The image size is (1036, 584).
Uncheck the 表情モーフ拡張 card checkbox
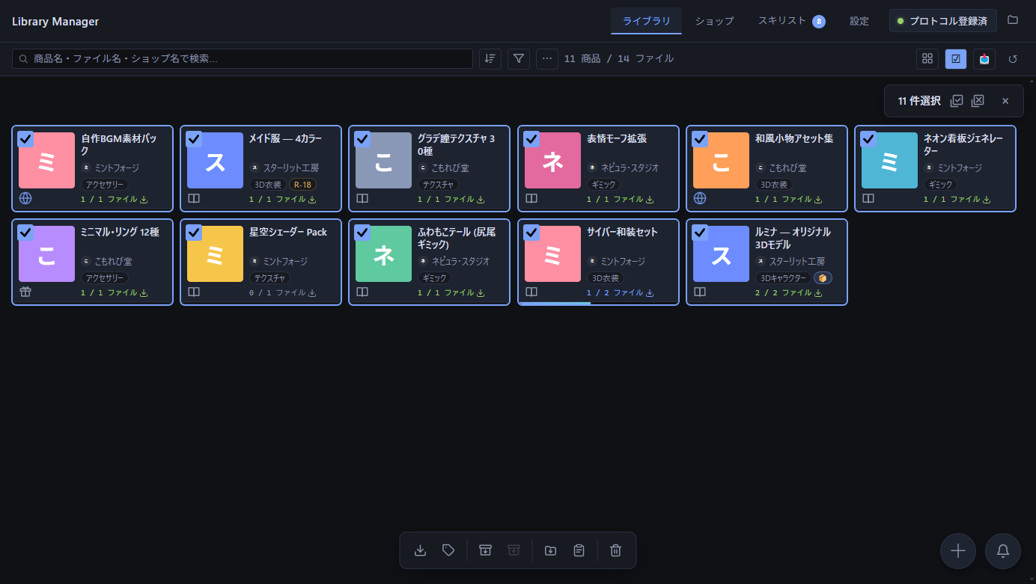point(531,139)
